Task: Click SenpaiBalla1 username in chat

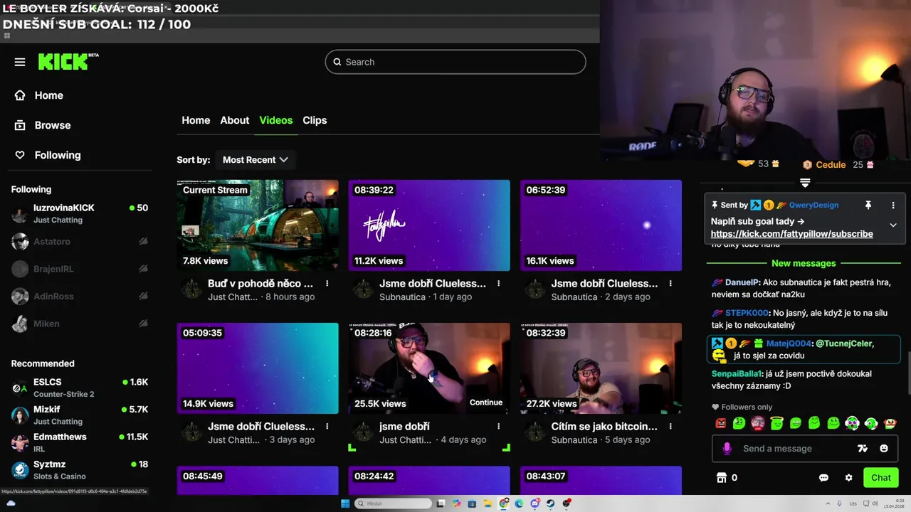Action: [737, 373]
